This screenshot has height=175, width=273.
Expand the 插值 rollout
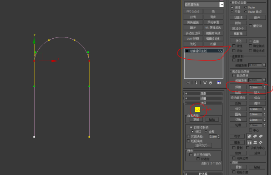pos(203,98)
